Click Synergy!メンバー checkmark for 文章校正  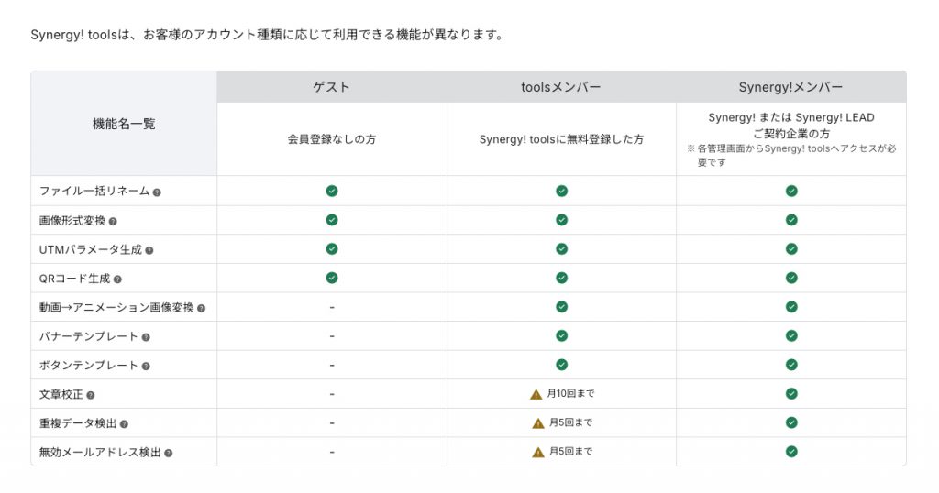pos(791,394)
